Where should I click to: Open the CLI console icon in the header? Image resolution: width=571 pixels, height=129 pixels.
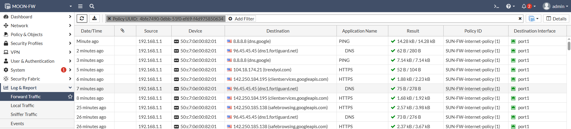tap(496, 6)
